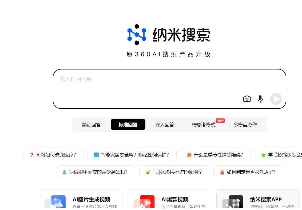
Task: Click the bar chart emoji icon
Action: [x=96, y=155]
